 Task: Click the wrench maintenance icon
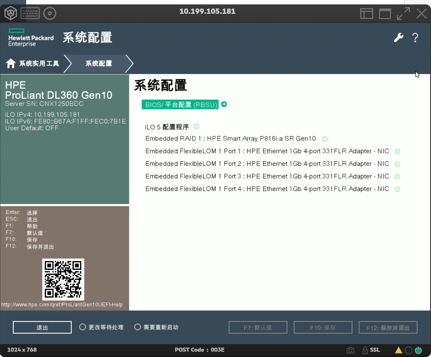(398, 38)
